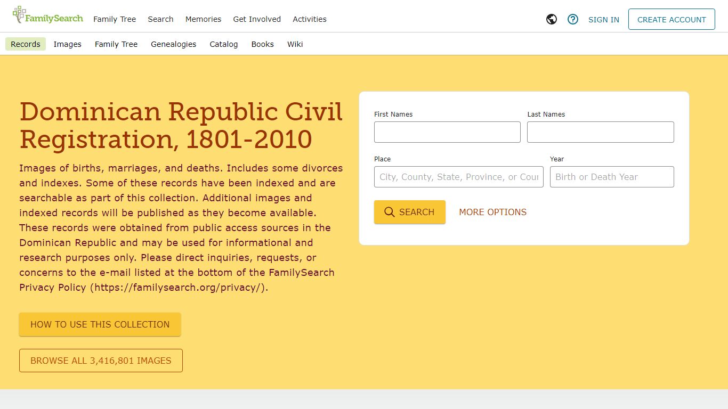
Task: Select the Records tab
Action: point(26,44)
